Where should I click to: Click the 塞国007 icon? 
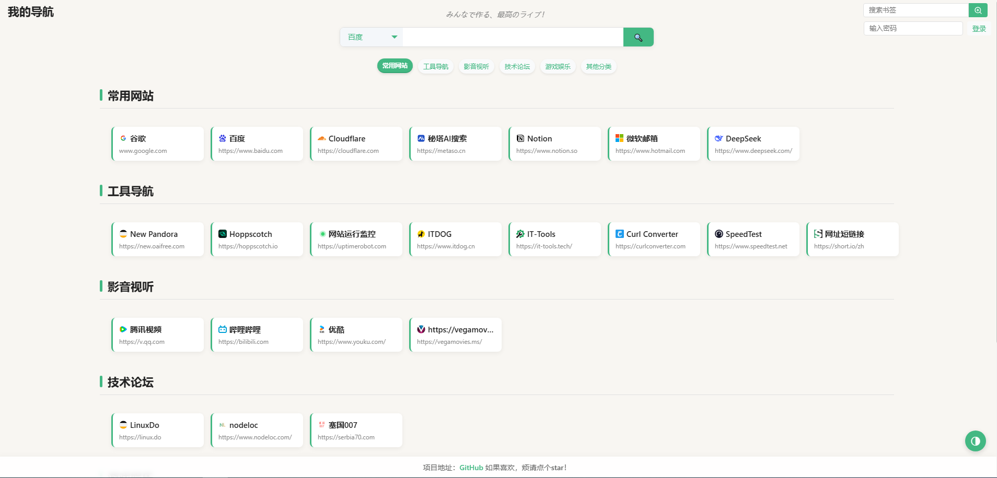click(322, 425)
